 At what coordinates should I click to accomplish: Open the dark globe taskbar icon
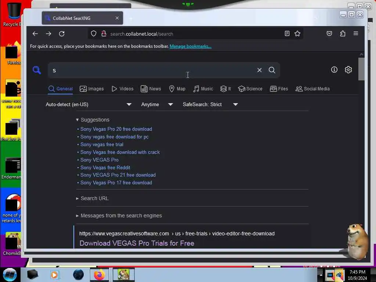pos(78,275)
